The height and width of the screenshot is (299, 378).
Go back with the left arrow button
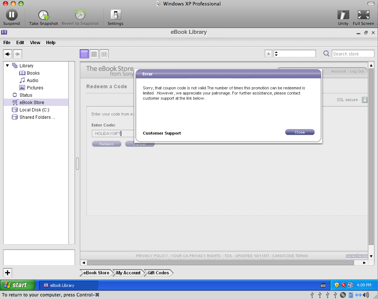tap(7, 54)
